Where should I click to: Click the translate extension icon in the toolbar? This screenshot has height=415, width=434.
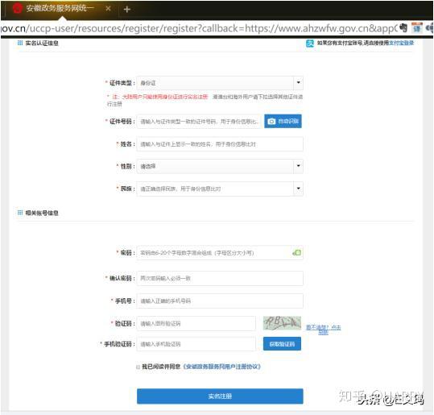tap(417, 28)
